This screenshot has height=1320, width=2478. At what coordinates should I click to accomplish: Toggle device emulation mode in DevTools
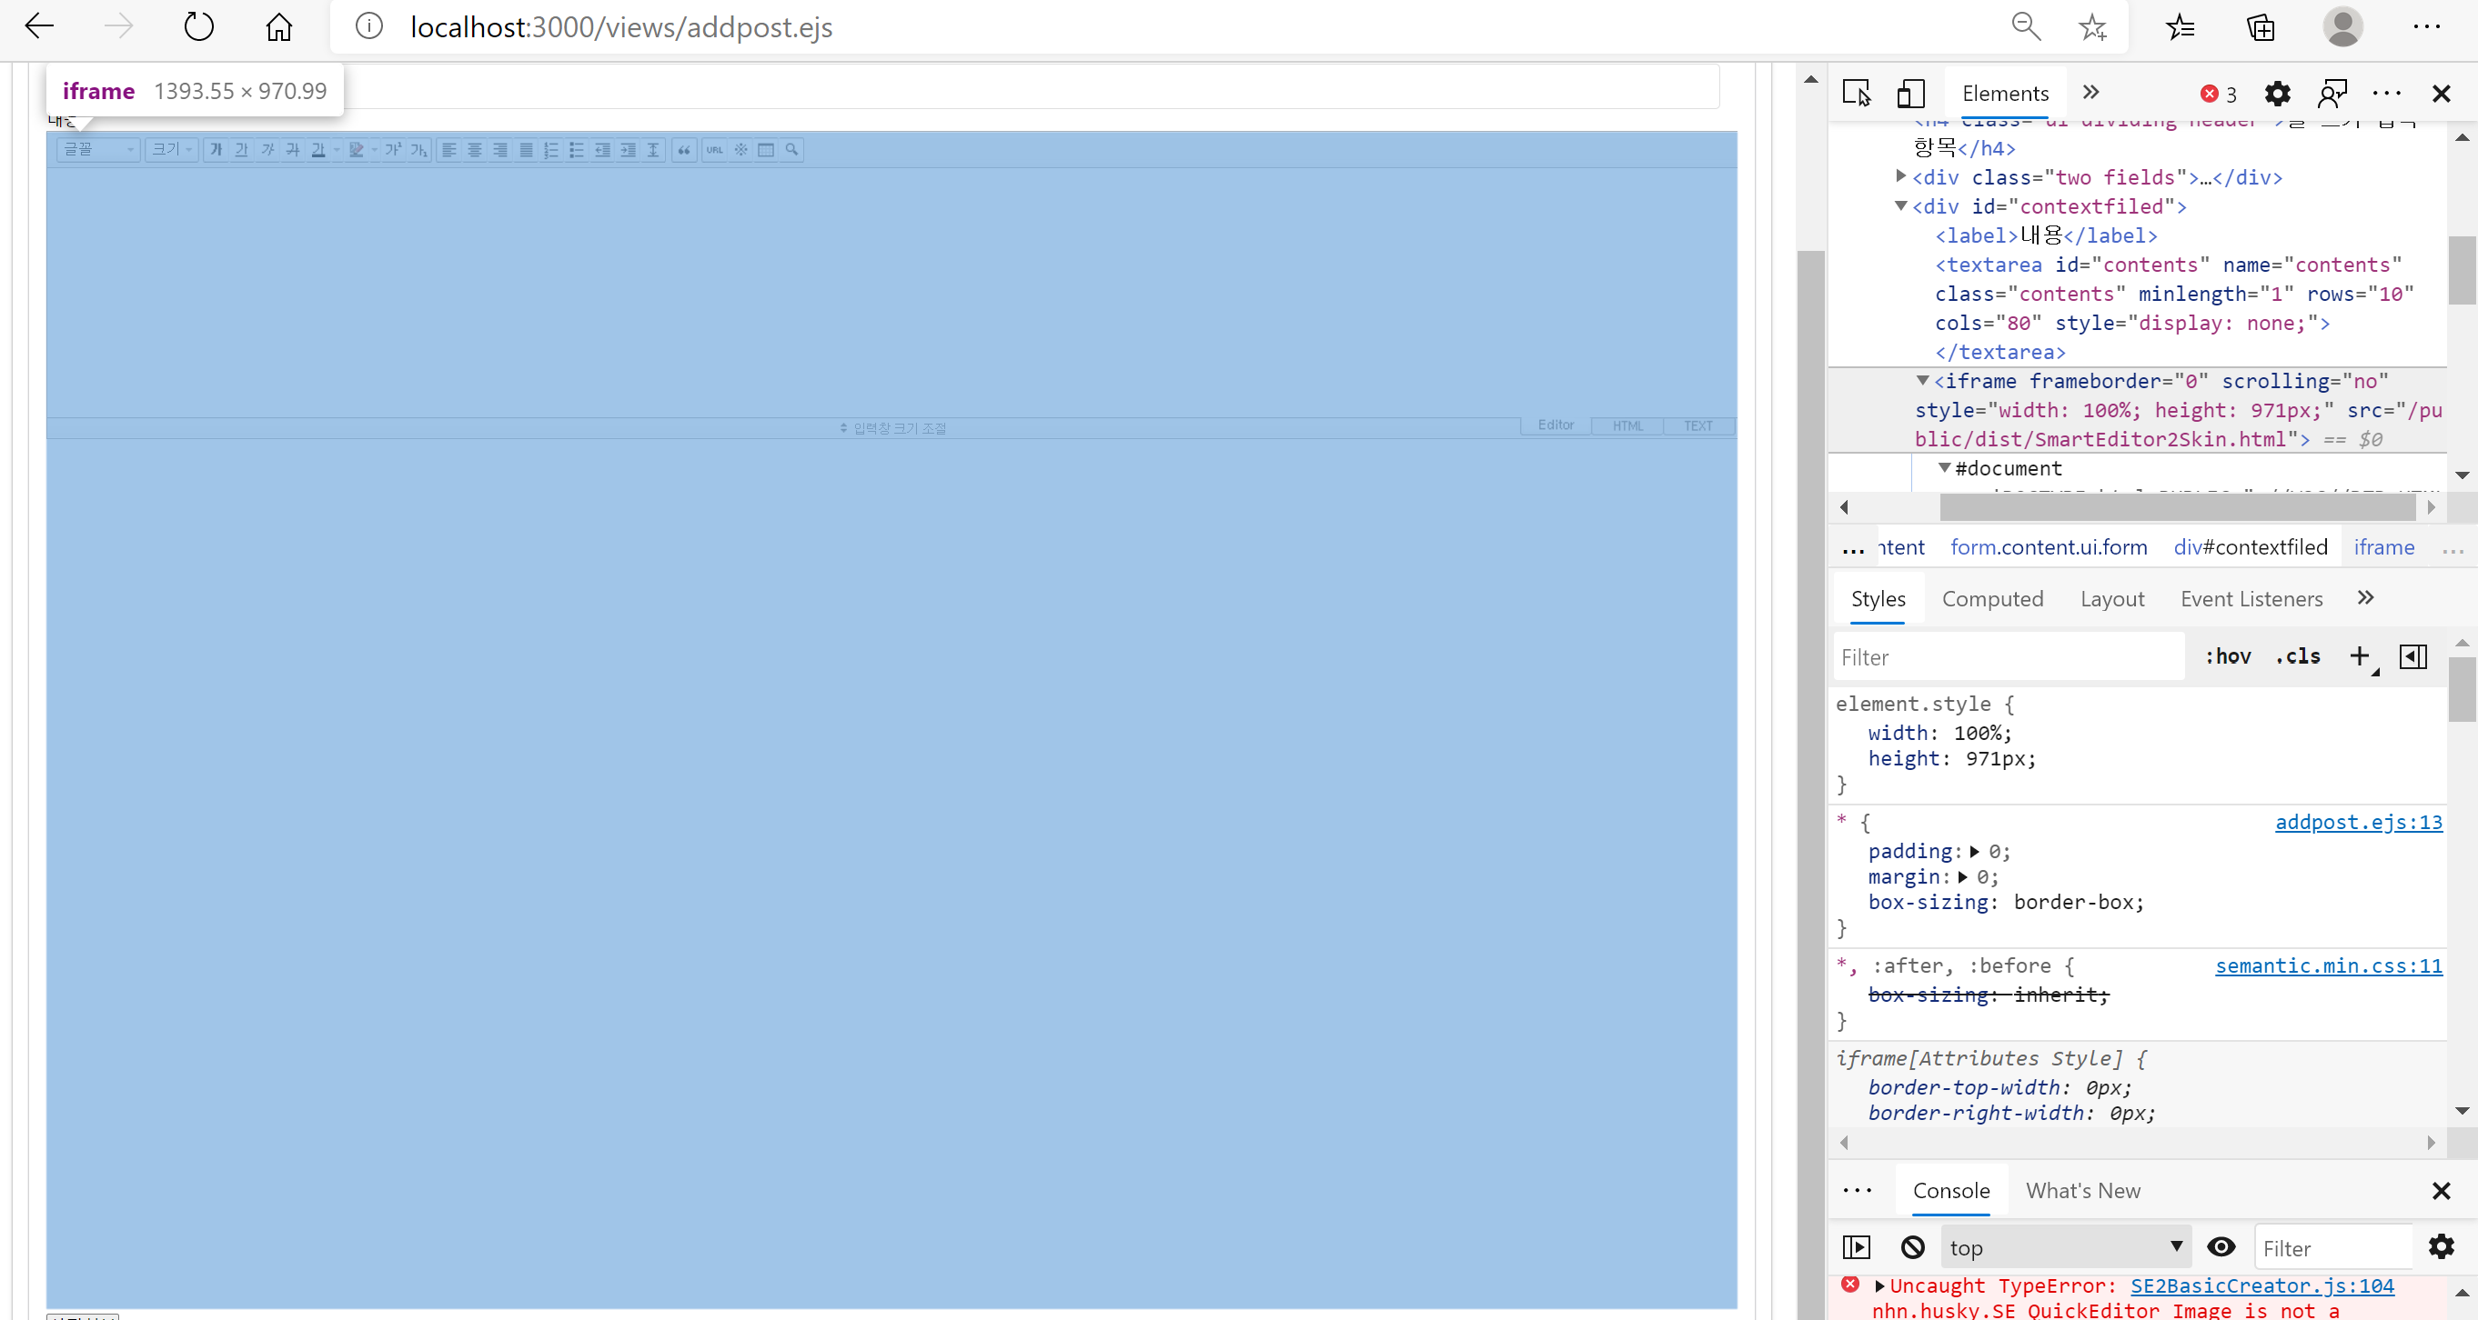(x=1910, y=94)
